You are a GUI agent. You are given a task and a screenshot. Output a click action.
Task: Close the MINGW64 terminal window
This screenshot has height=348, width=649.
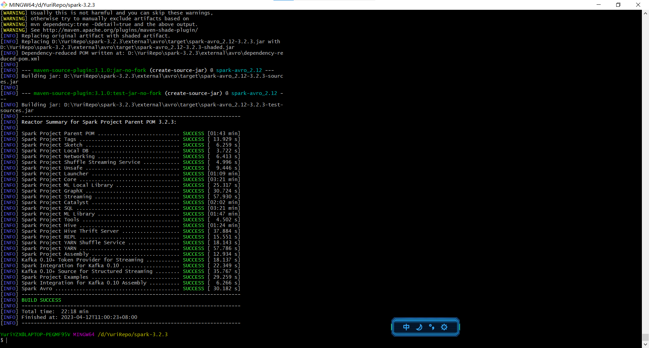coord(638,5)
